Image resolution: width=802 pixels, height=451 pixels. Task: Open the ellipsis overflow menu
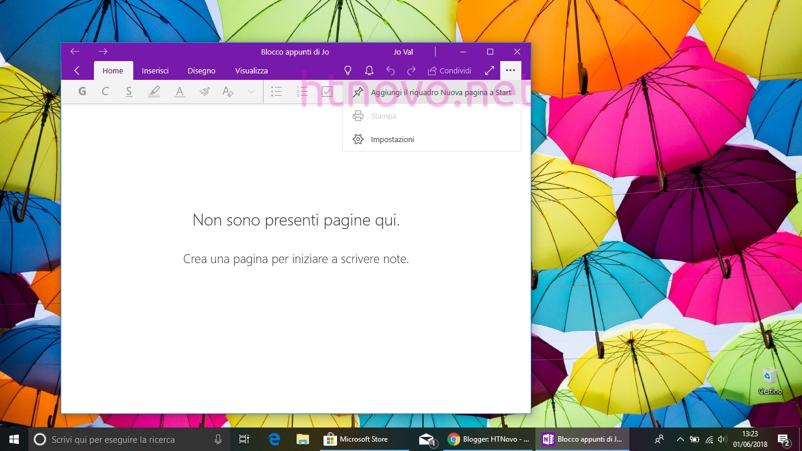tap(510, 70)
